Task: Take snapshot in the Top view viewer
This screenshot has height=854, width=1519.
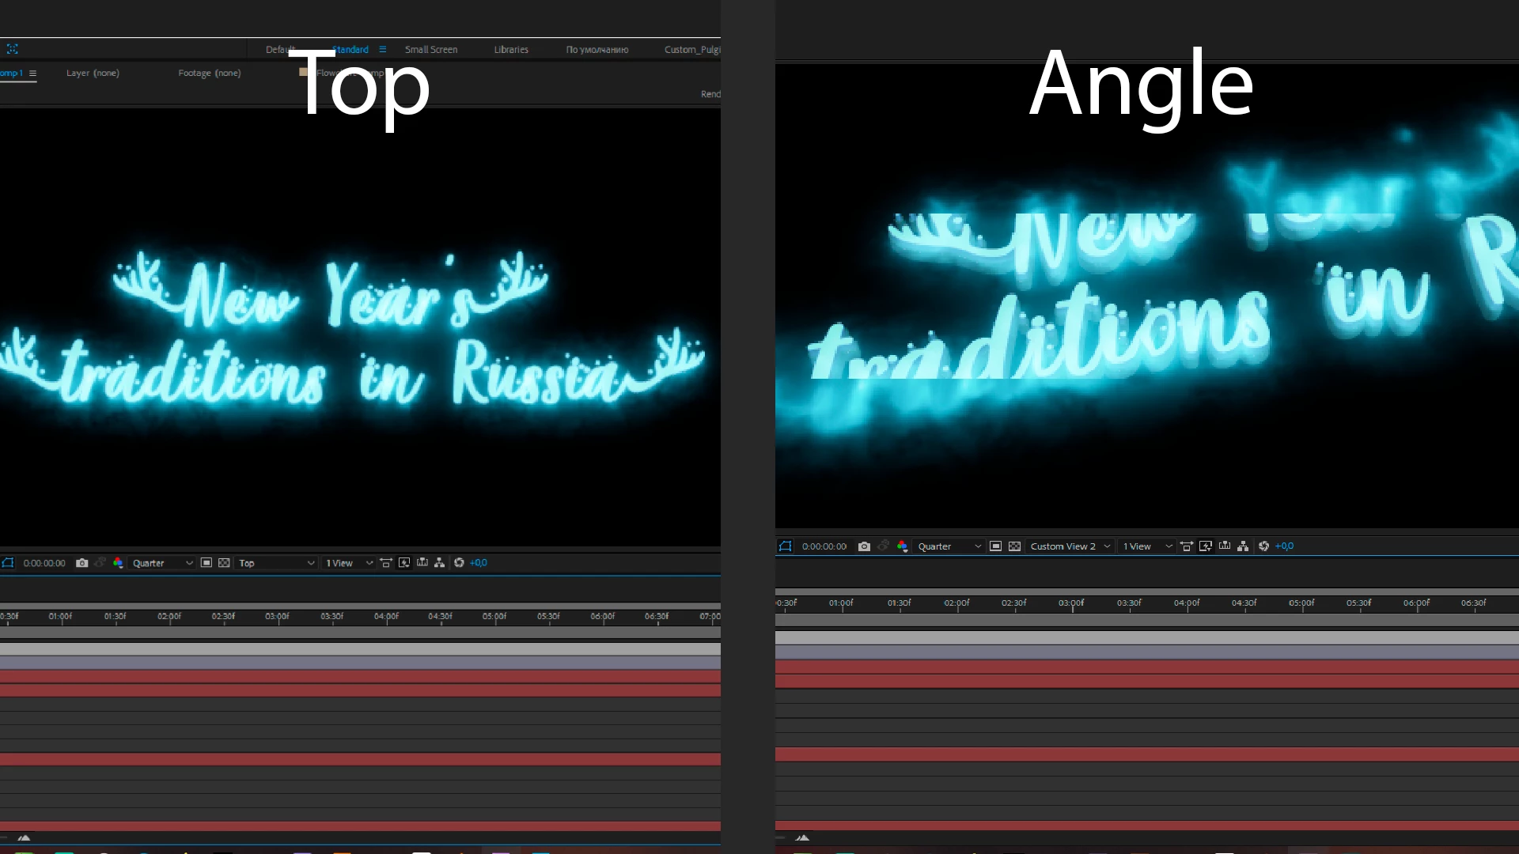Action: 81,563
